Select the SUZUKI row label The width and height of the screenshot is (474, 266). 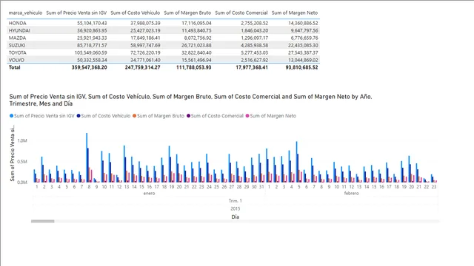[17, 45]
